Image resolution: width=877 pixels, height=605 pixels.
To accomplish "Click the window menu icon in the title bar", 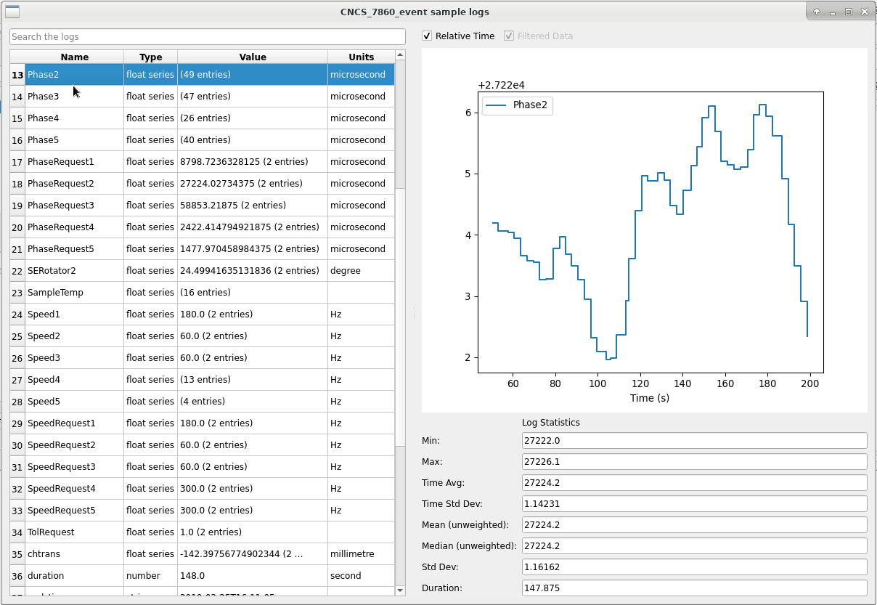I will tap(11, 12).
